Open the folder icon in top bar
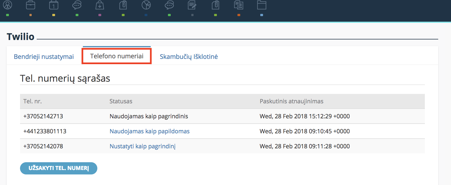451x185 pixels. (x=262, y=5)
